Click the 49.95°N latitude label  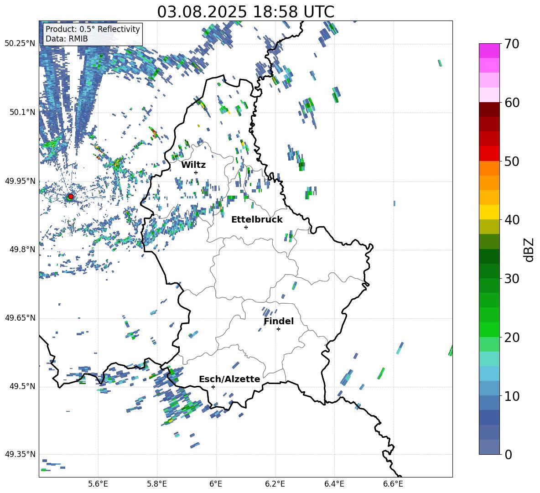tap(20, 181)
